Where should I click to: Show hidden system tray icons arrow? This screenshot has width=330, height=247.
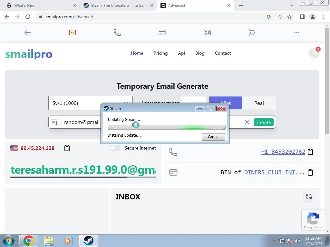pos(274,241)
